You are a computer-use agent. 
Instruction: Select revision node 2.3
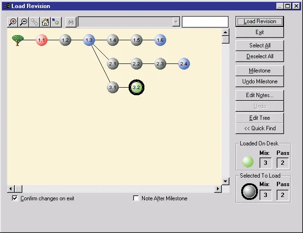(160, 64)
